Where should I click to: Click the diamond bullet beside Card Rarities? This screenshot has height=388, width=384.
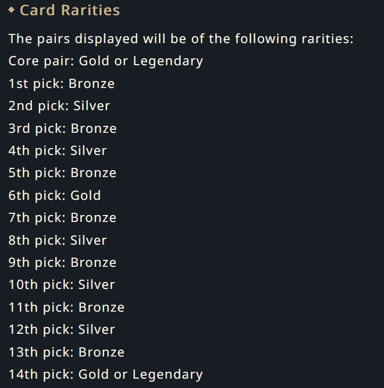click(x=12, y=10)
